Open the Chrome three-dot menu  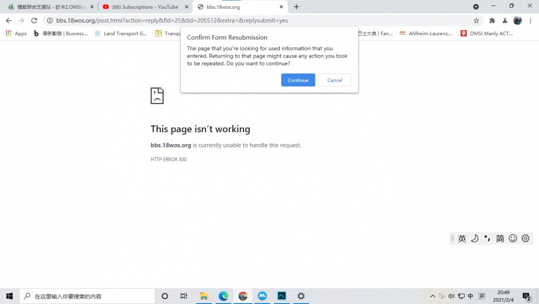tap(531, 21)
